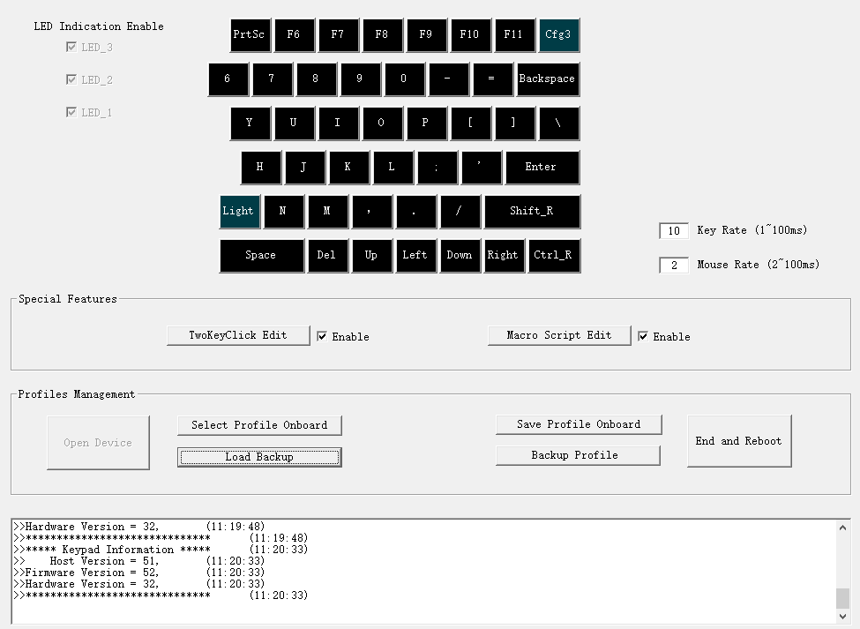Click the F11 key button
Image resolution: width=860 pixels, height=629 pixels.
click(x=514, y=35)
